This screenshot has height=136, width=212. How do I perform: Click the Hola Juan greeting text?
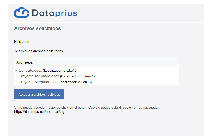(22, 42)
